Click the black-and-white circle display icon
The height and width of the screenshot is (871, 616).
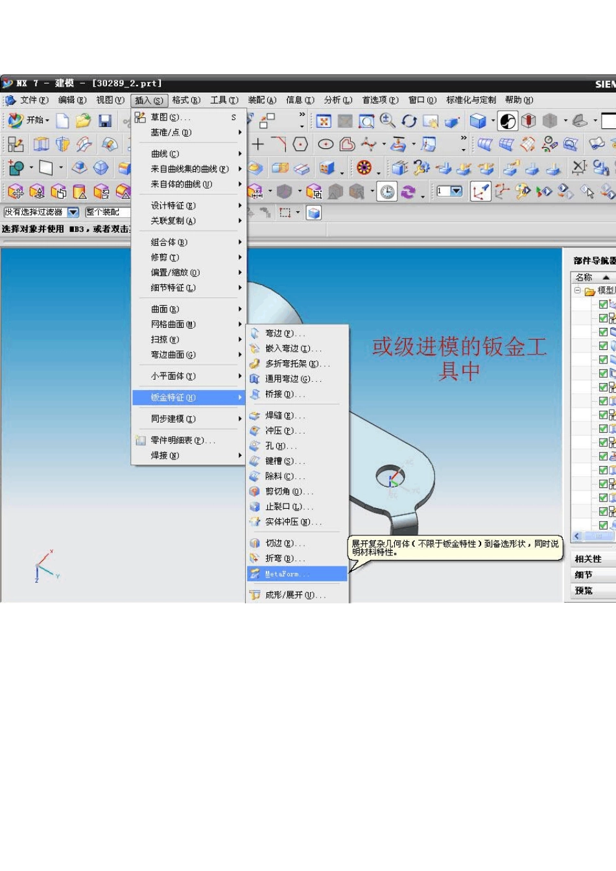[x=508, y=121]
